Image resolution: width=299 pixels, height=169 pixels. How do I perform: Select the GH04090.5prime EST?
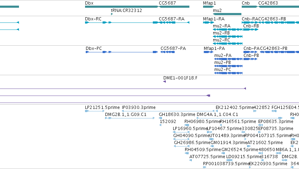pyautogui.click(x=181, y=139)
